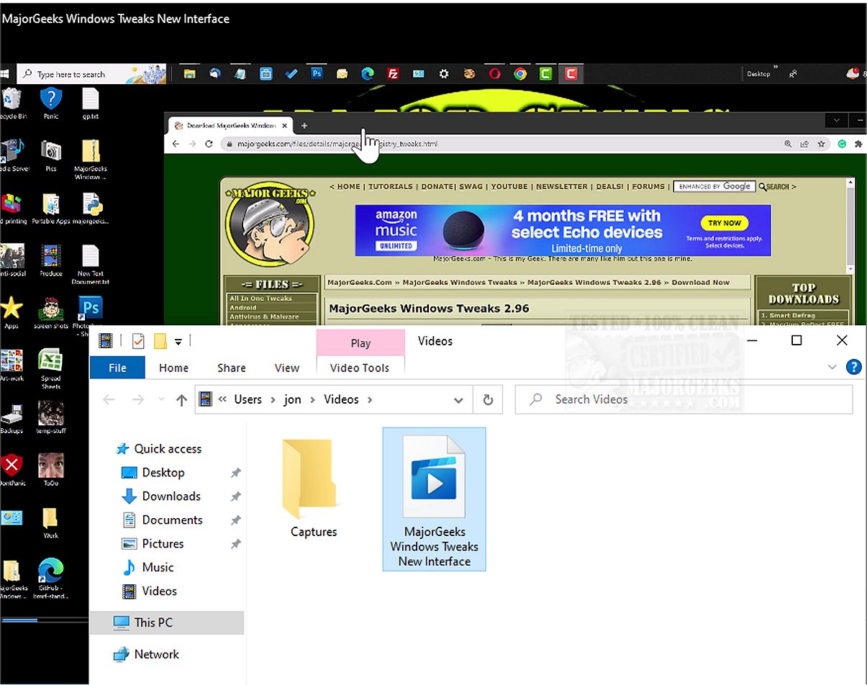The height and width of the screenshot is (685, 867).
Task: Open a new tab in Chrome
Action: pyautogui.click(x=304, y=125)
